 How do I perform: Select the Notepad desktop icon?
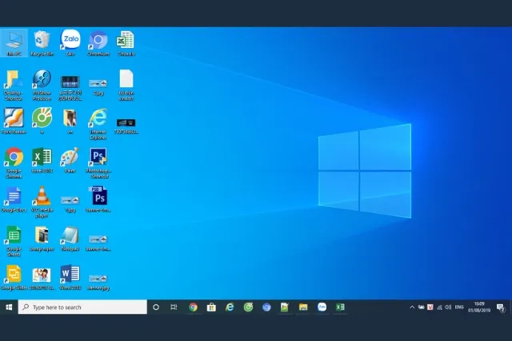[70, 236]
